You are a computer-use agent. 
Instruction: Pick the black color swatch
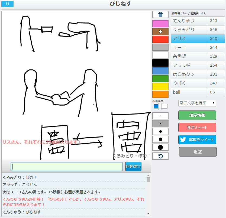(160, 63)
